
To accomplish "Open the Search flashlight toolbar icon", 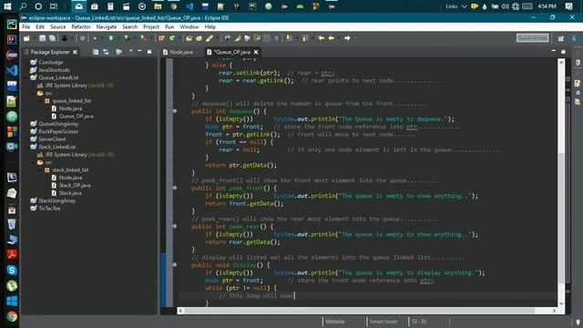I will (209, 38).
